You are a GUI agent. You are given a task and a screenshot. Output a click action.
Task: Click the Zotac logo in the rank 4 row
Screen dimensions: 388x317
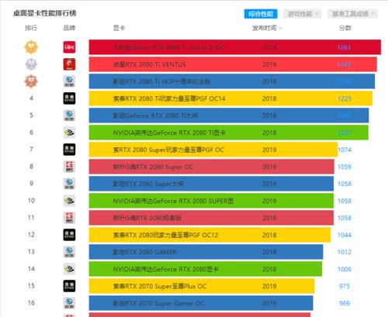tap(69, 98)
